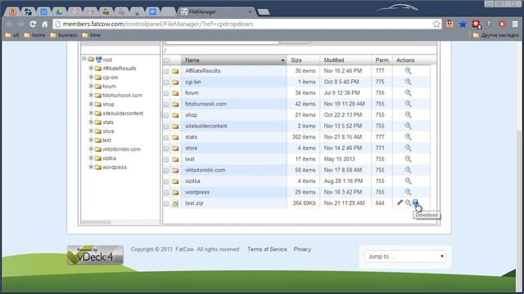Screen dimensions: 524x294
Task: Click the magnifier icon for sitebuildercontent row
Action: coord(408,126)
